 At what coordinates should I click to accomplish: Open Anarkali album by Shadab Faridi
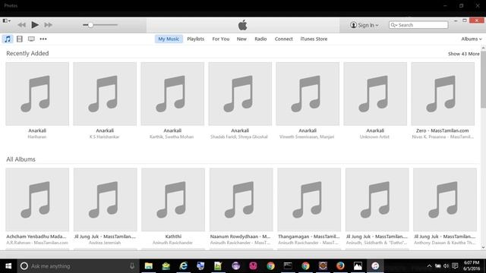tap(240, 94)
